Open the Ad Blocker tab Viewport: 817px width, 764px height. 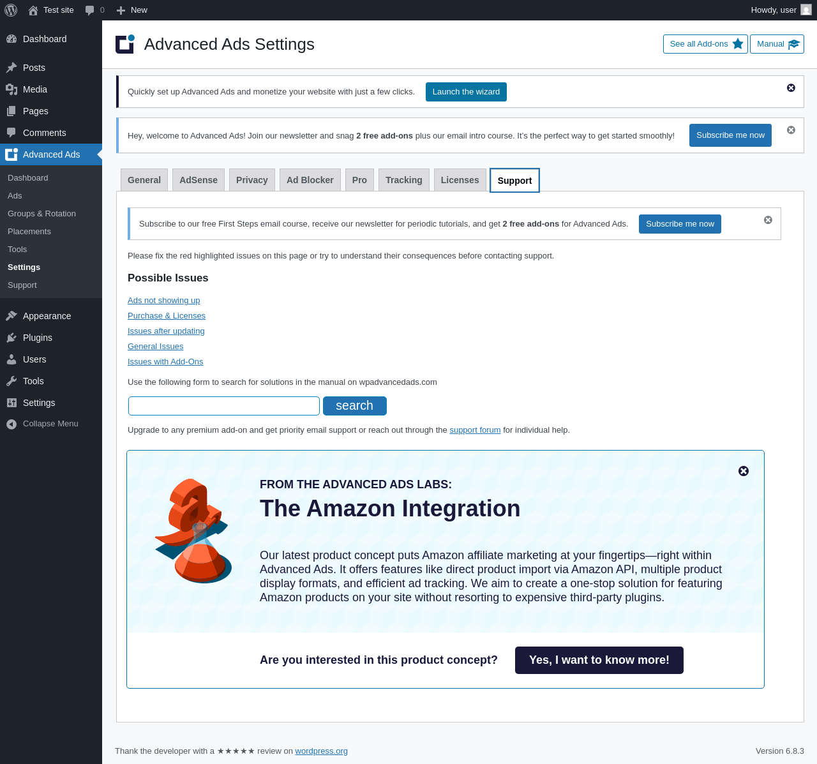pyautogui.click(x=310, y=180)
